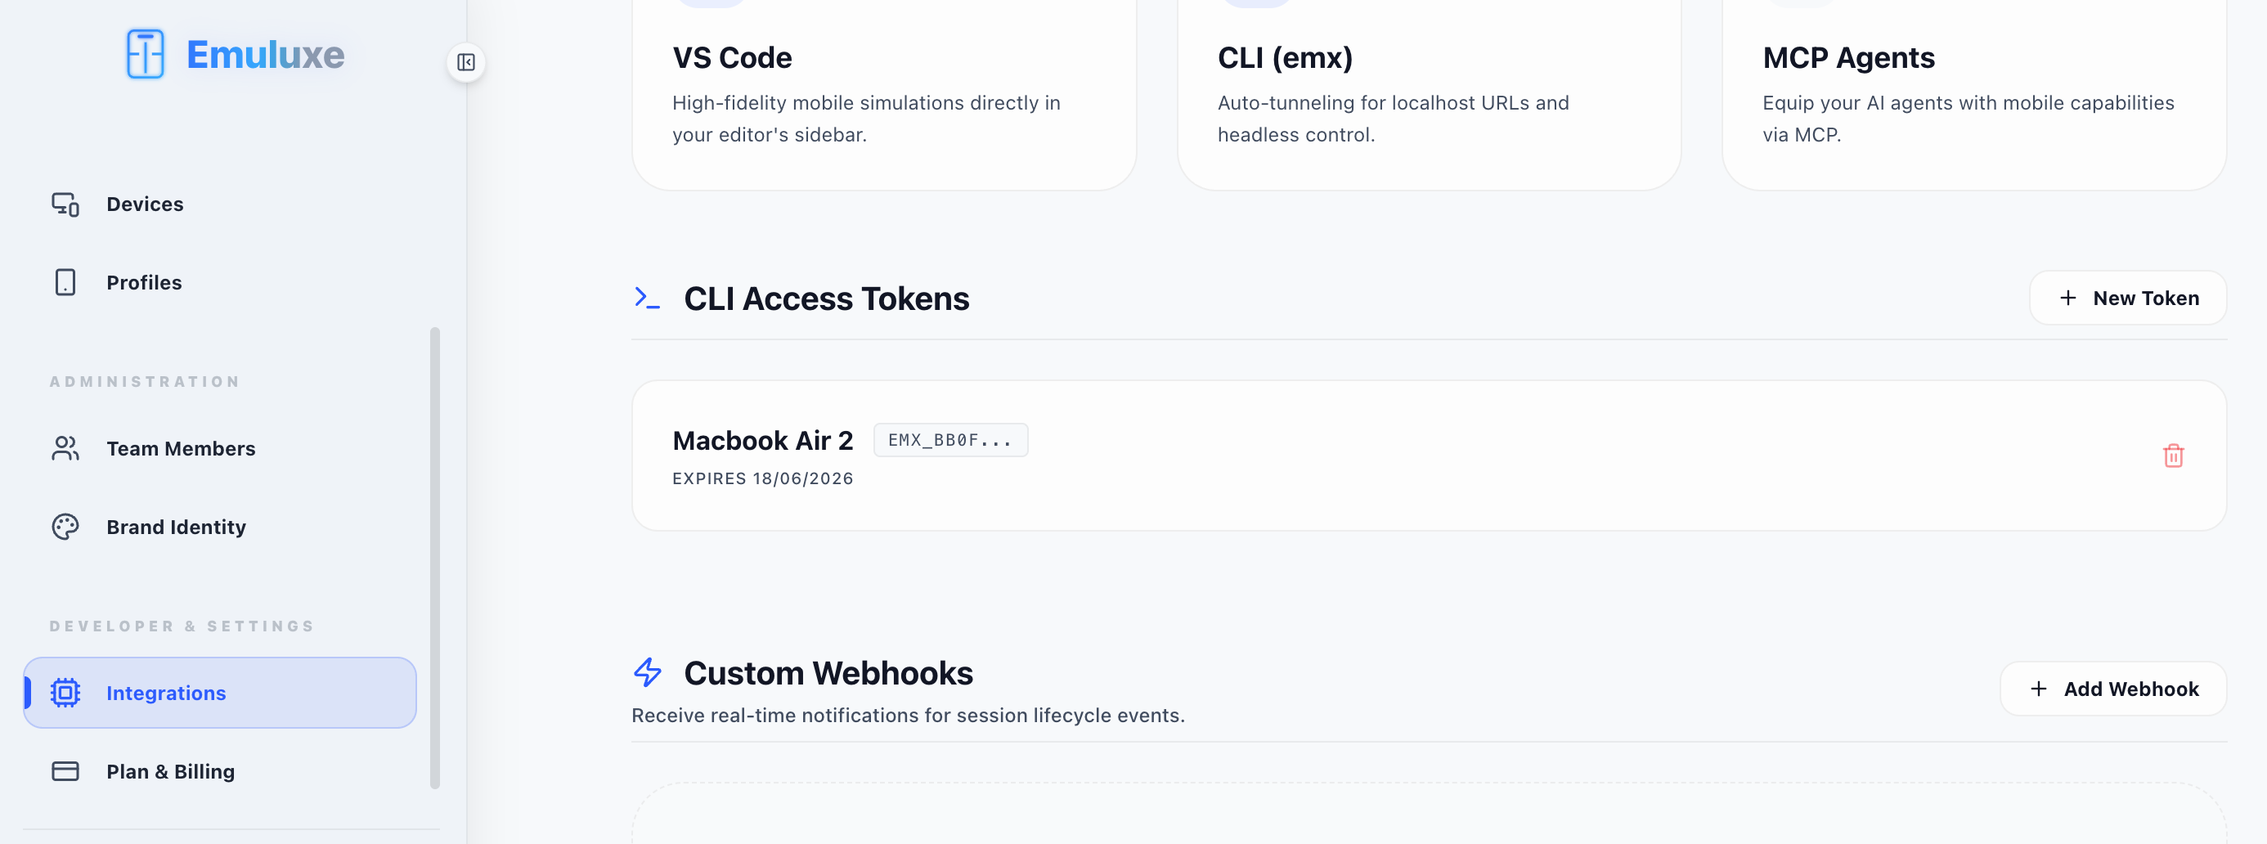Delete the Macbook Air 2 token
The width and height of the screenshot is (2267, 844).
(2173, 456)
